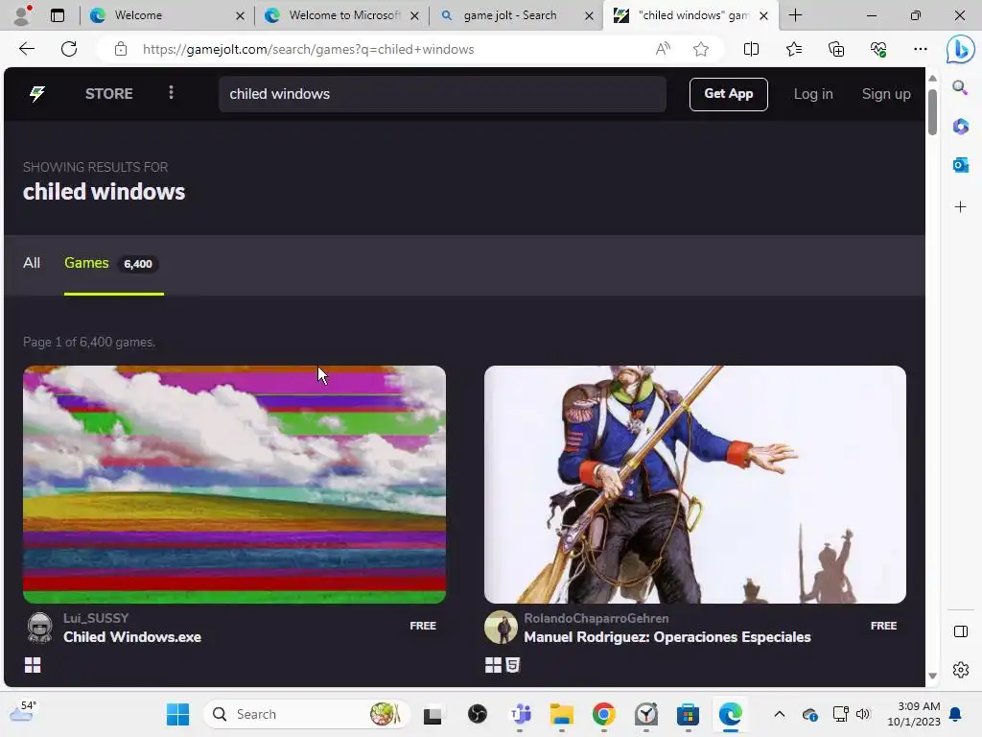Open the Sign up link

(x=885, y=94)
